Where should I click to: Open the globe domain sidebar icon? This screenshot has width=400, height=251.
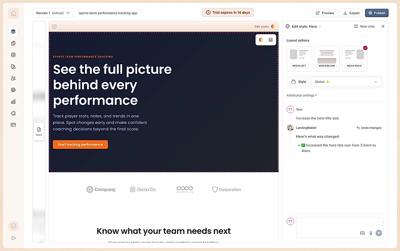pos(13,90)
